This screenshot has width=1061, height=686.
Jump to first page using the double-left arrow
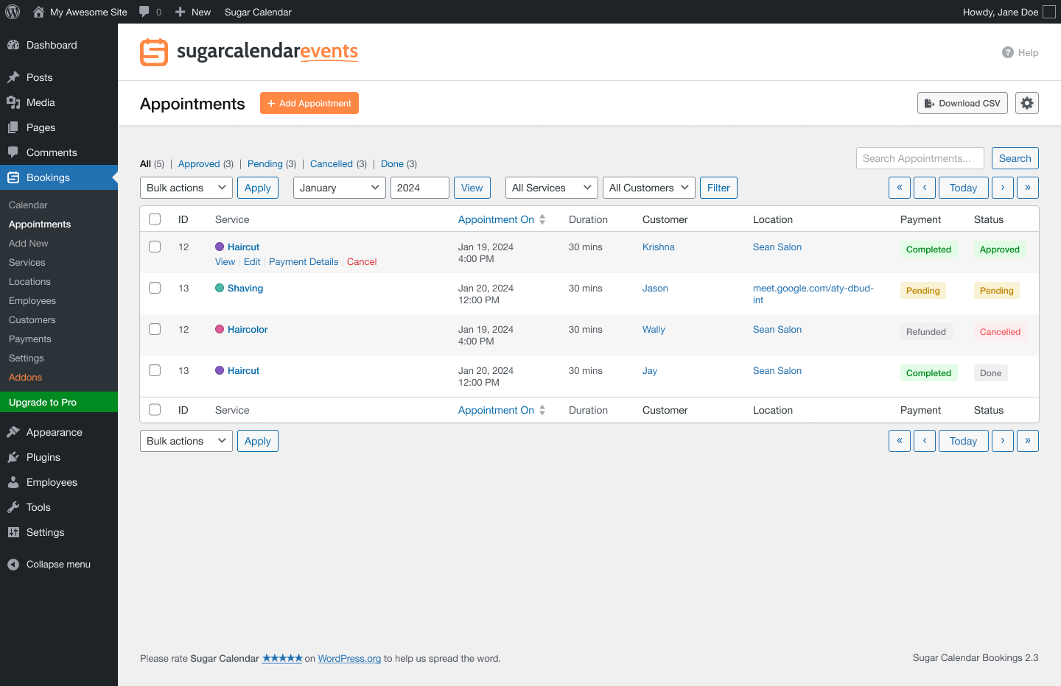(899, 187)
